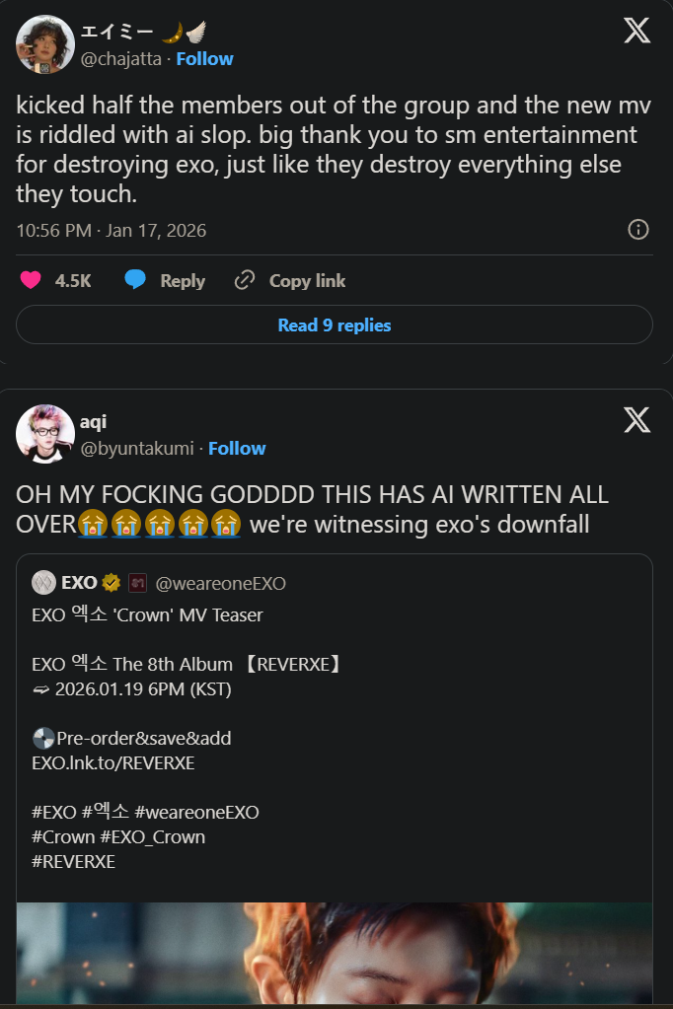Screen dimensions: 673x1009
Task: Click the X logo on second tweet
Action: 636,420
